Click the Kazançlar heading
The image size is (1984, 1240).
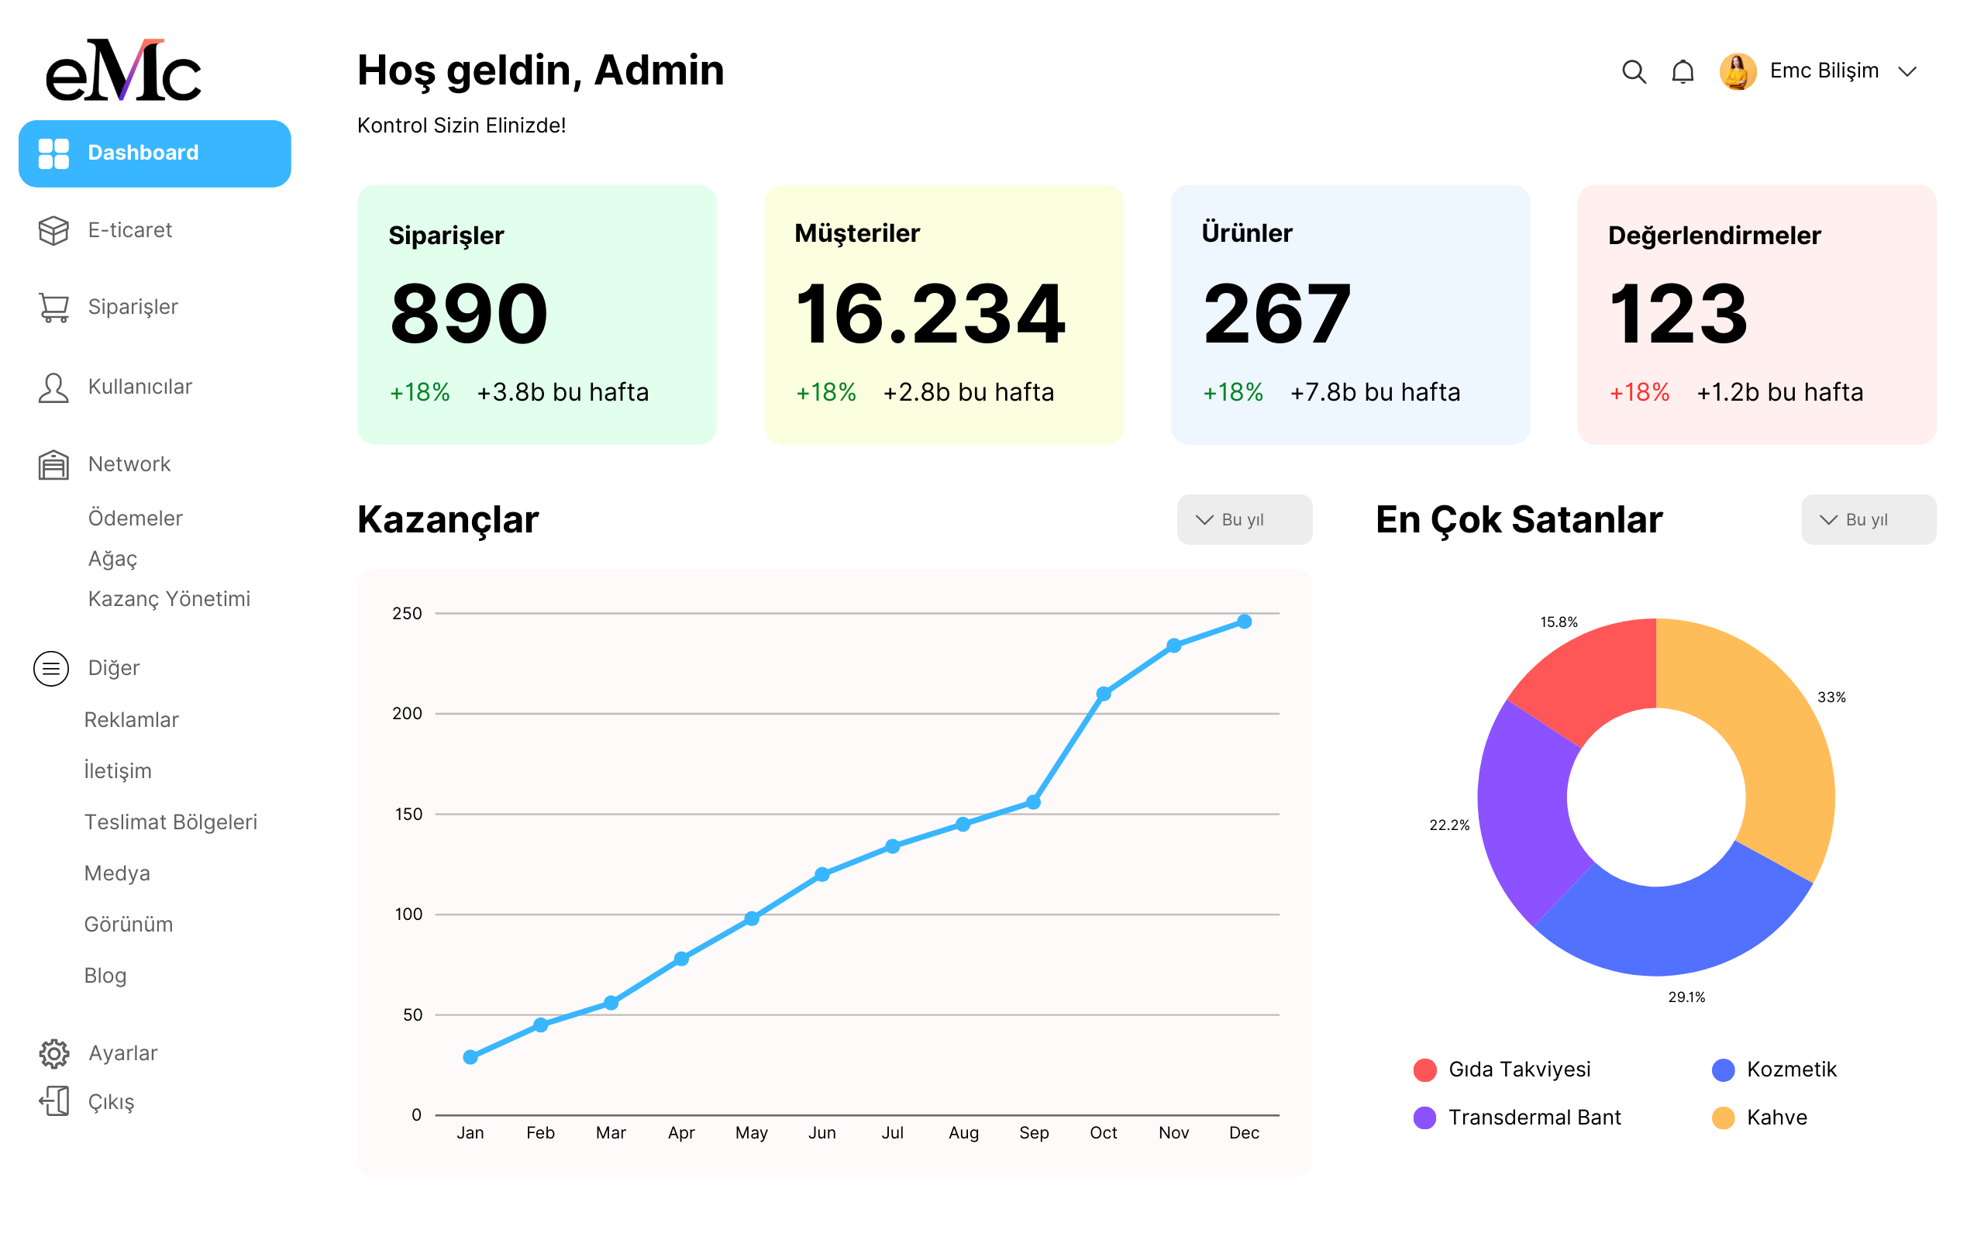point(449,520)
